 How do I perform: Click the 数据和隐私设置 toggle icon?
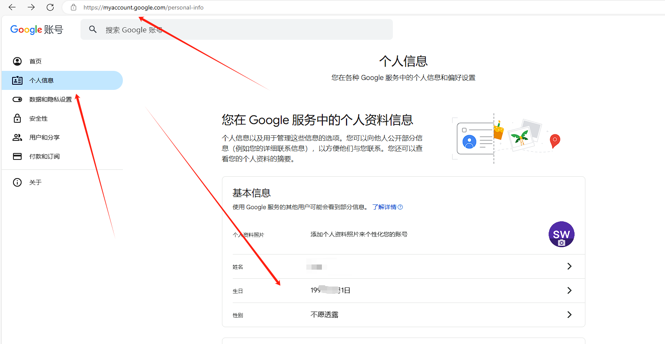[x=17, y=99]
